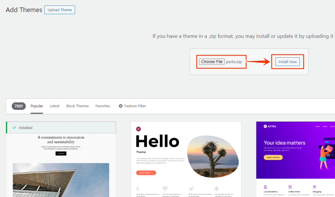The width and height of the screenshot is (335, 197).
Task: Click the Launch Project button in Hello preview
Action: tap(146, 173)
